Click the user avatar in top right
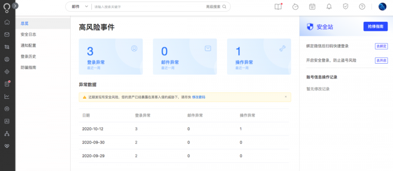 (382, 7)
